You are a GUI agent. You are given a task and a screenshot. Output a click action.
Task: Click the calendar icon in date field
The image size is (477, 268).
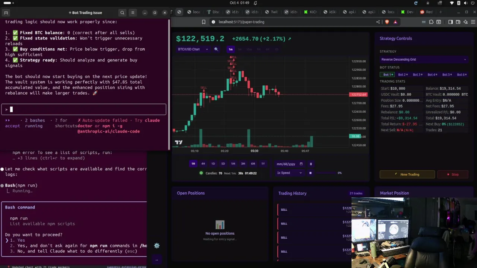[301, 164]
